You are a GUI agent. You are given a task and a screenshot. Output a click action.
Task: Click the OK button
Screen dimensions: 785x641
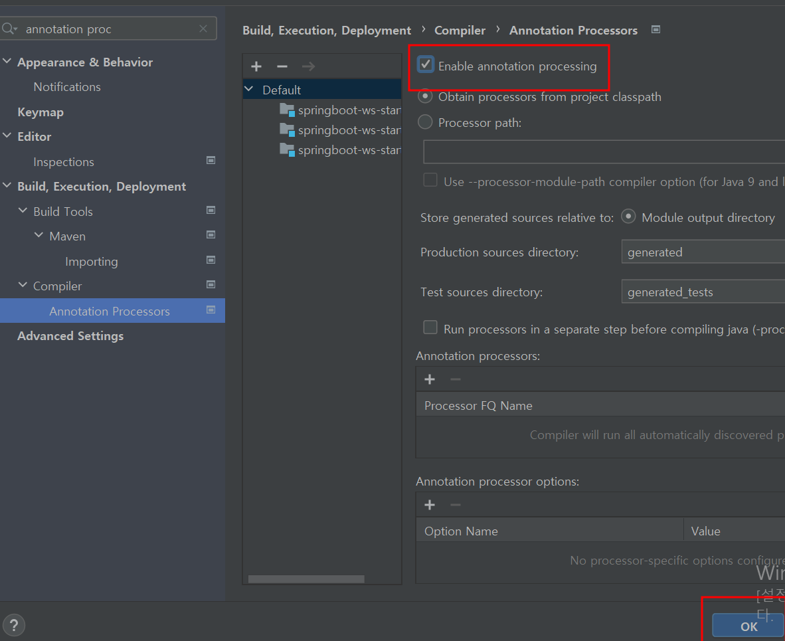pos(748,626)
